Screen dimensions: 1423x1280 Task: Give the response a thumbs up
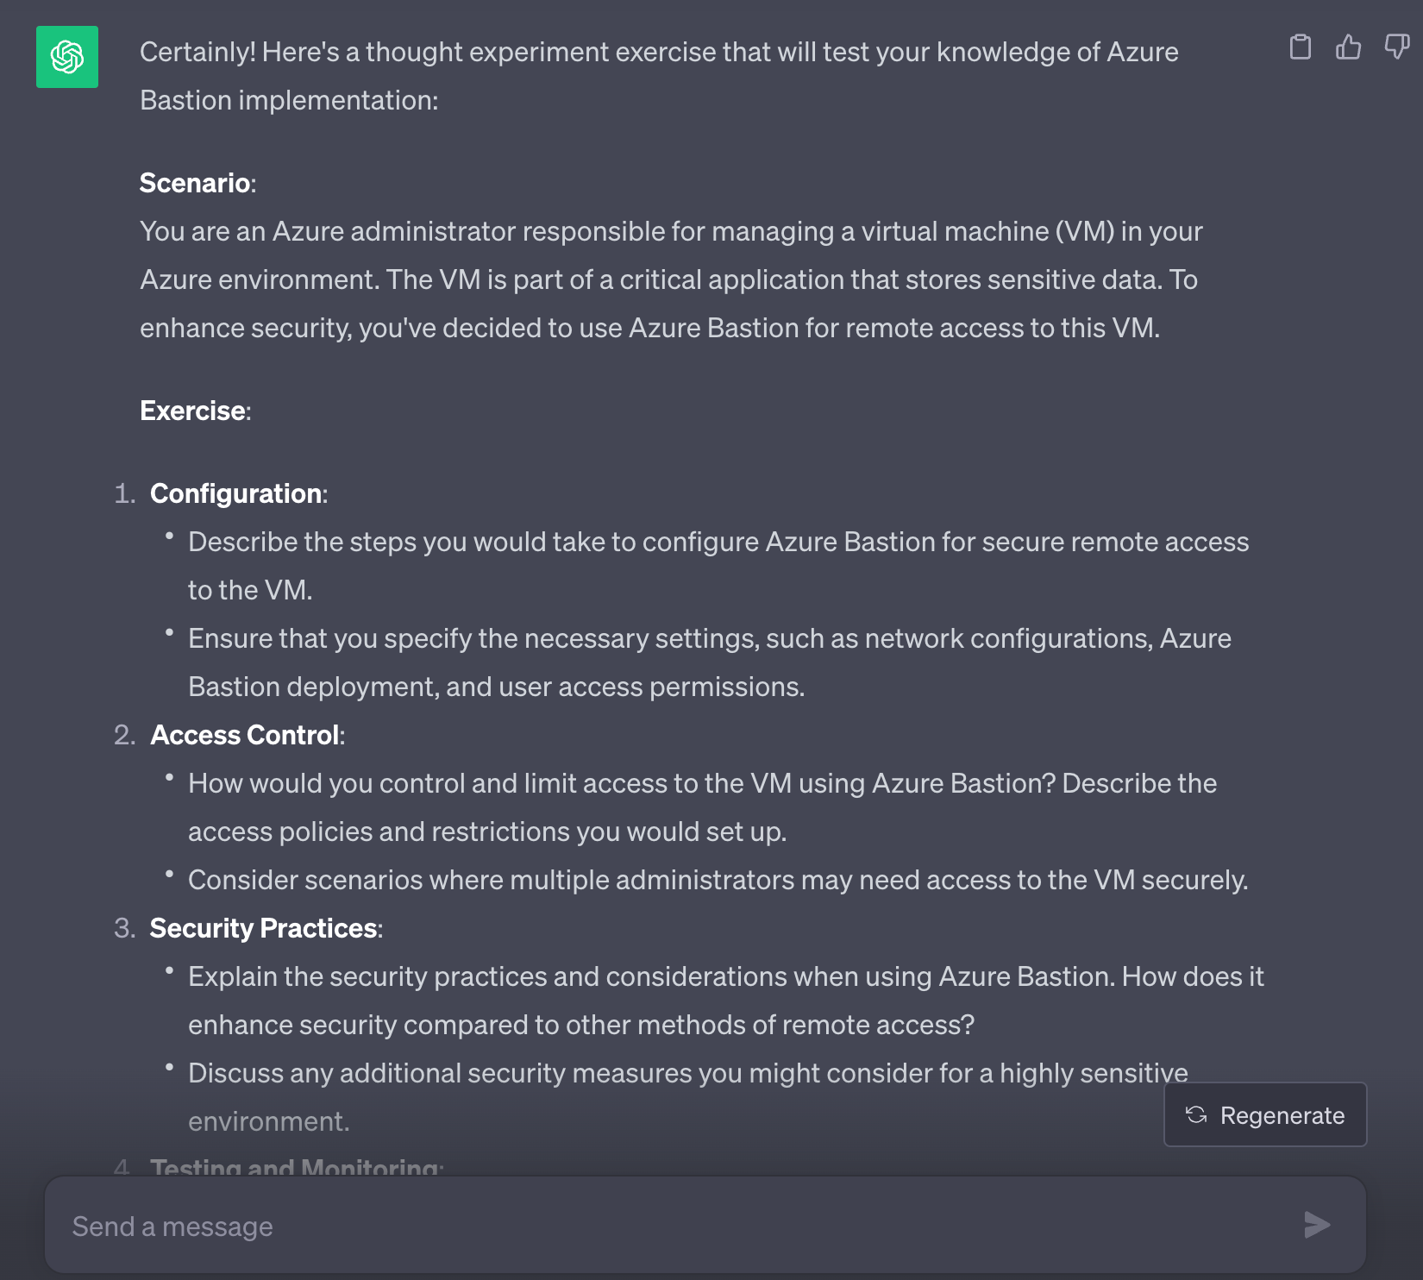click(x=1348, y=47)
